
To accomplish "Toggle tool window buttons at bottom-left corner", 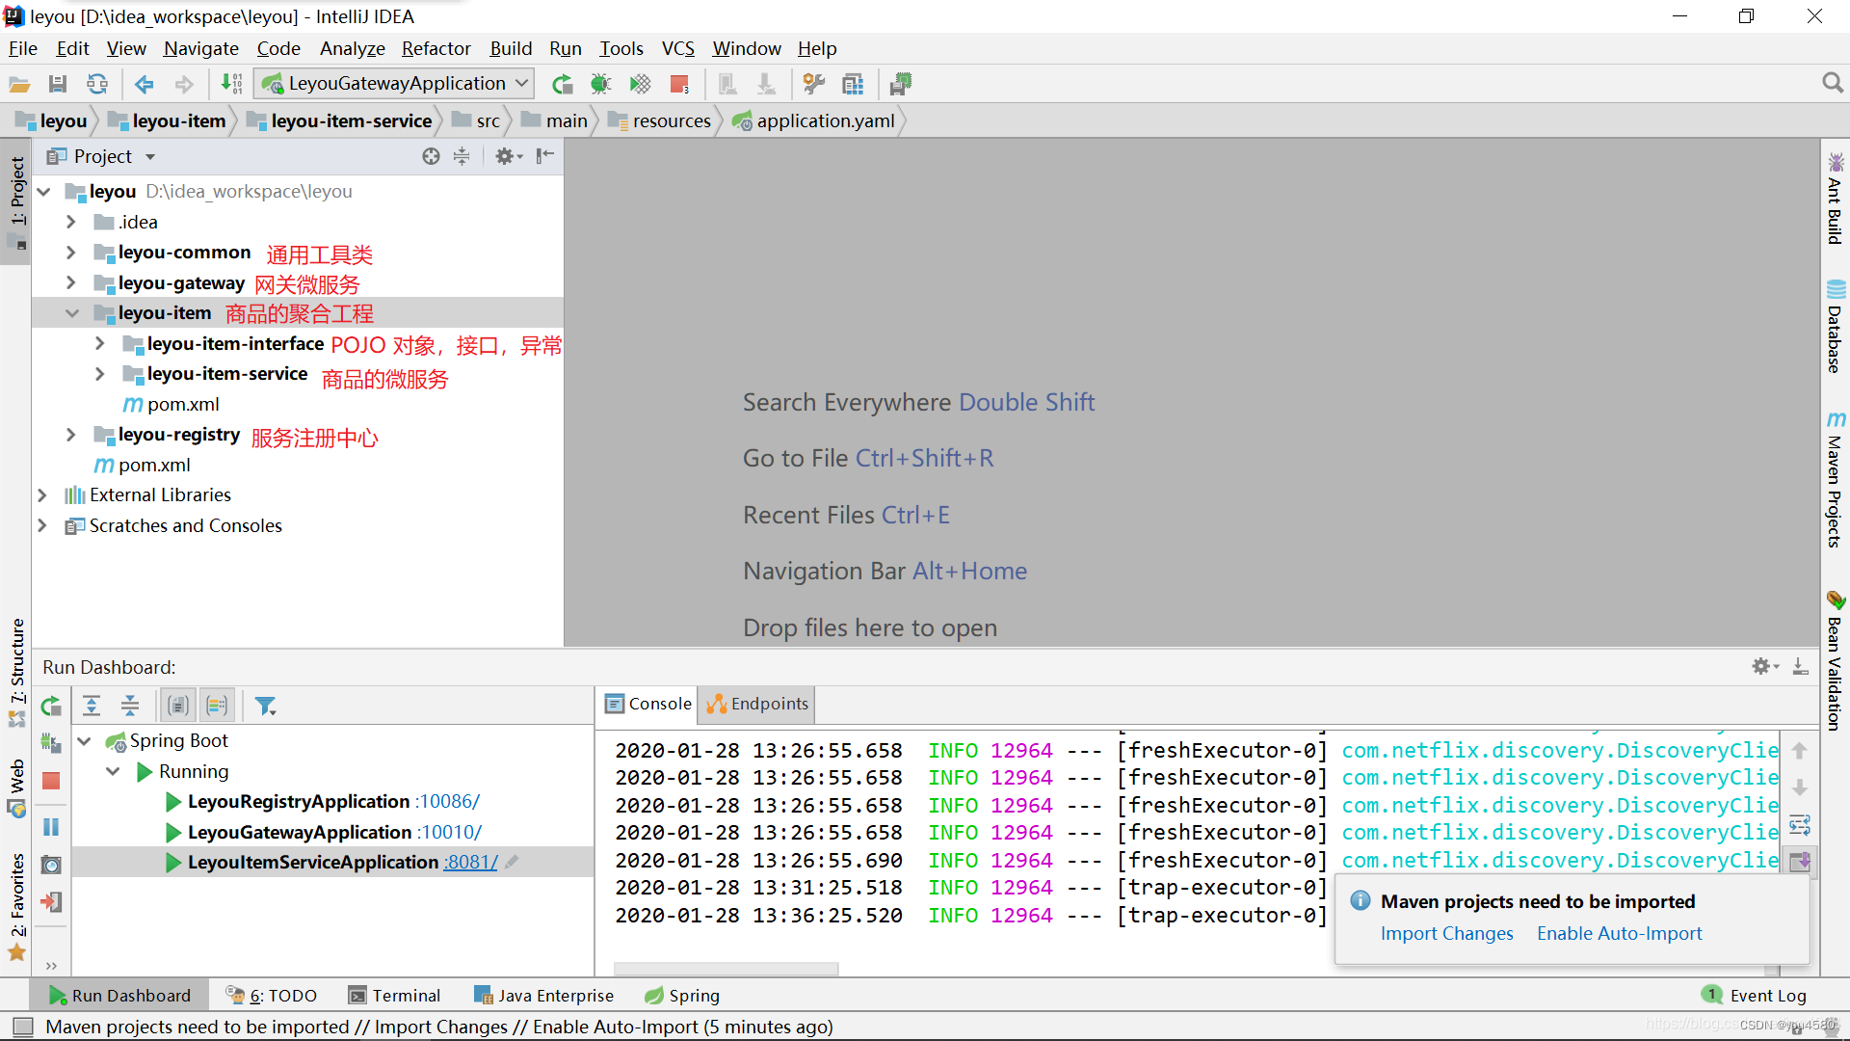I will [x=23, y=1027].
